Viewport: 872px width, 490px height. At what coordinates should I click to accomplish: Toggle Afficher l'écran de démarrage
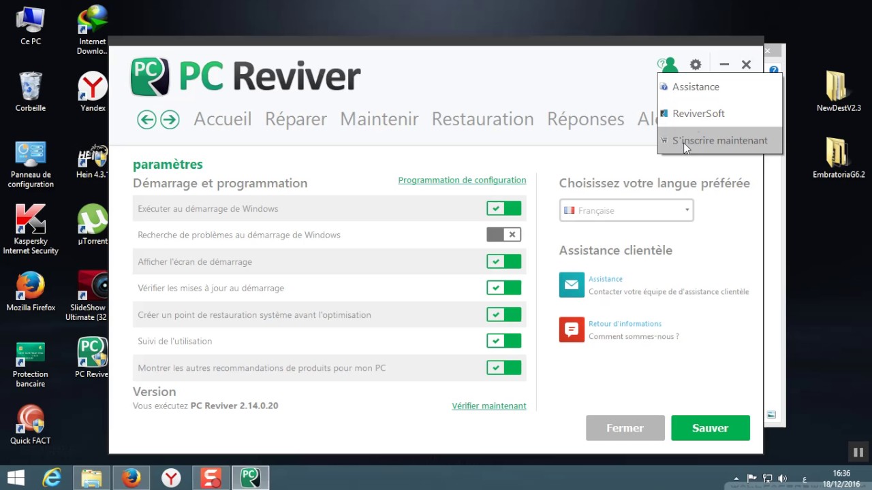(x=503, y=261)
